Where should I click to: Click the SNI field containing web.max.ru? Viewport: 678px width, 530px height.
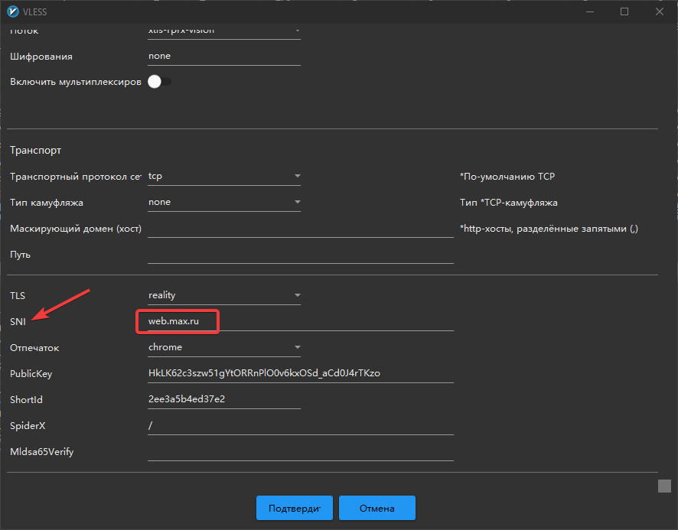(x=301, y=322)
